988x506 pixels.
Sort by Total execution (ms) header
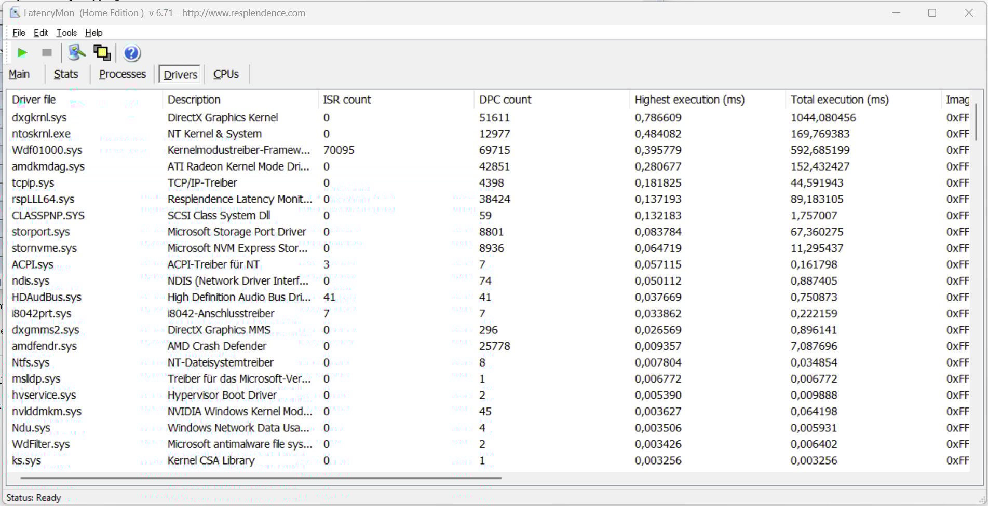point(863,100)
